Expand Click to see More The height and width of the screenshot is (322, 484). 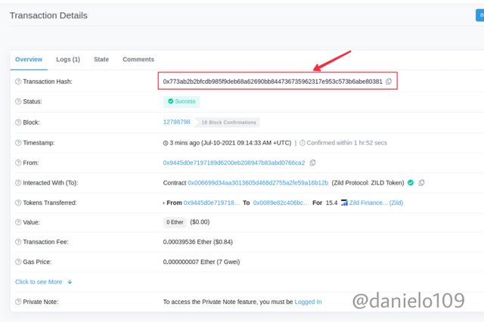click(44, 282)
